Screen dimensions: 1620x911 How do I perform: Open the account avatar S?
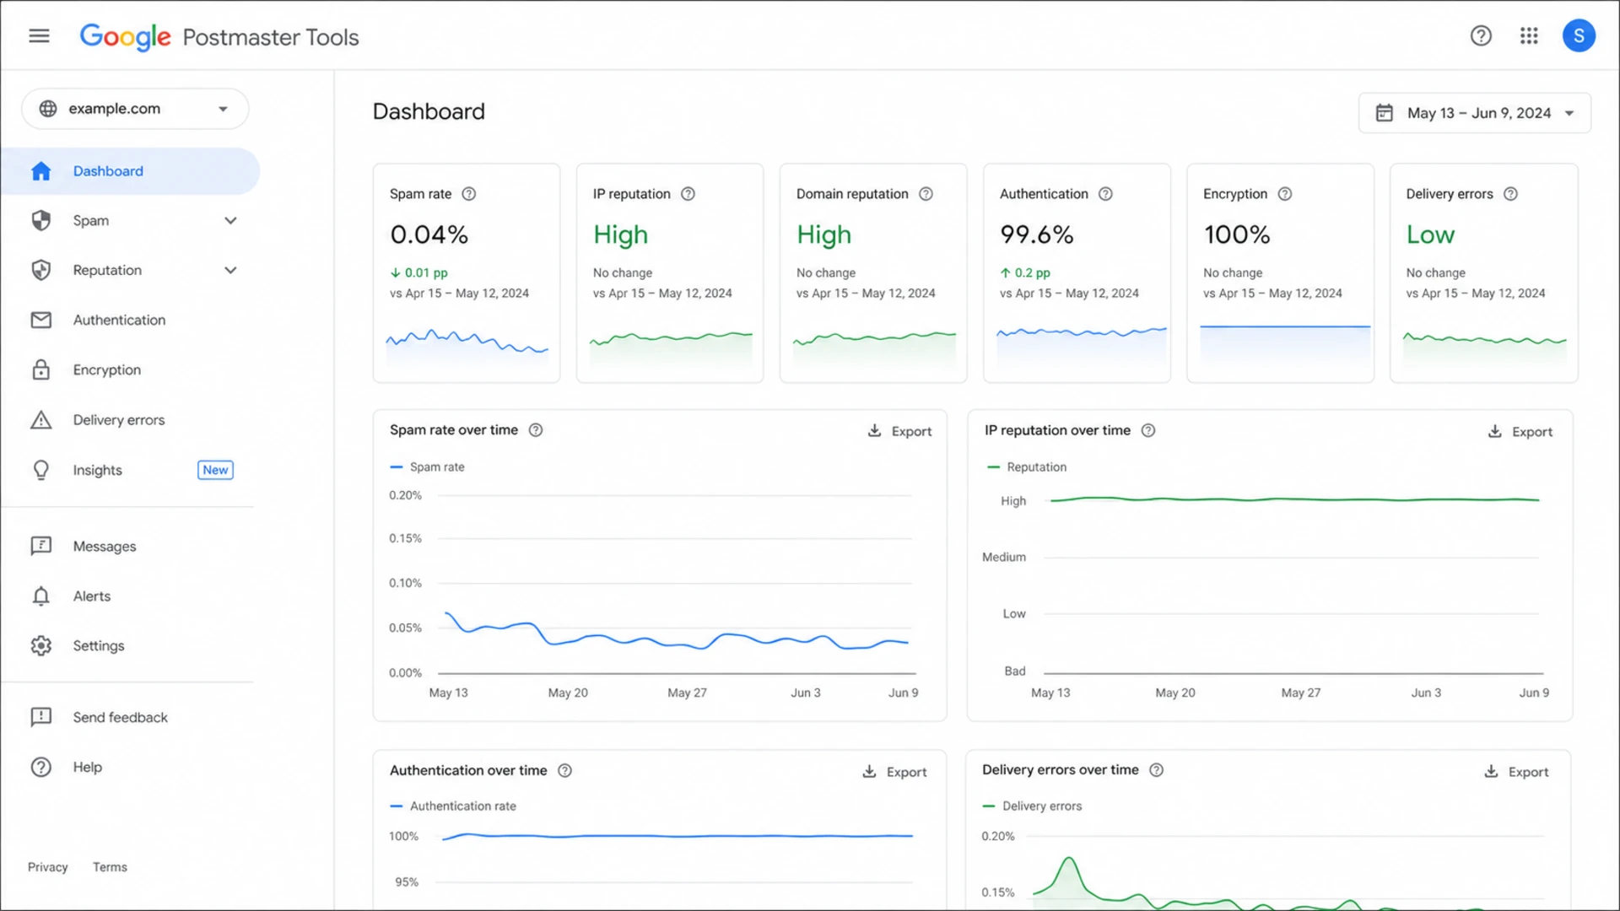coord(1579,36)
